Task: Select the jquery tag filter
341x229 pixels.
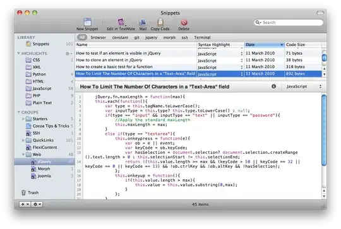Action: point(151,37)
